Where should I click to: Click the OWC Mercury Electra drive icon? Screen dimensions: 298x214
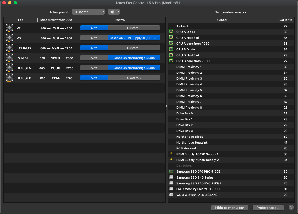171,188
